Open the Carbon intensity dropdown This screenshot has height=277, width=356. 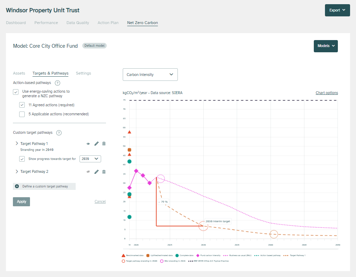coord(150,75)
